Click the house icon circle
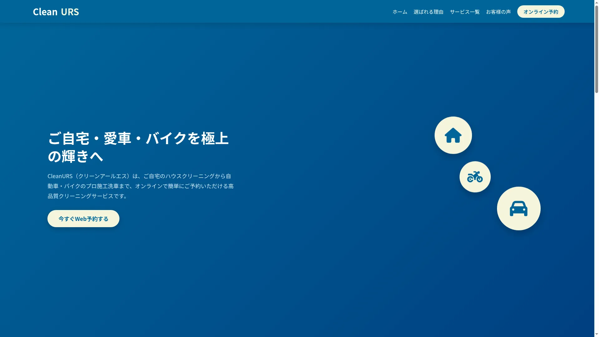This screenshot has width=599, height=337. pyautogui.click(x=453, y=135)
